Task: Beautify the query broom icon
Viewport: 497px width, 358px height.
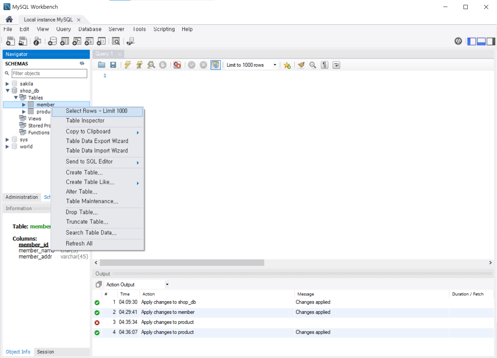Action: pyautogui.click(x=301, y=65)
